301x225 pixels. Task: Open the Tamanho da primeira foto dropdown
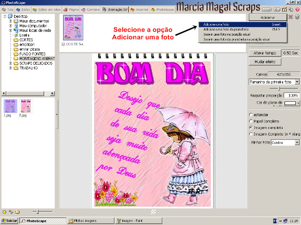point(297,82)
